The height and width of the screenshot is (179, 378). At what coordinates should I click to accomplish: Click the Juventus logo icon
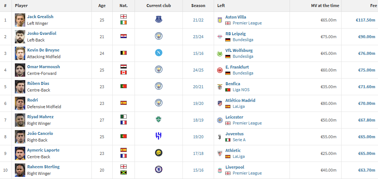tap(220, 137)
